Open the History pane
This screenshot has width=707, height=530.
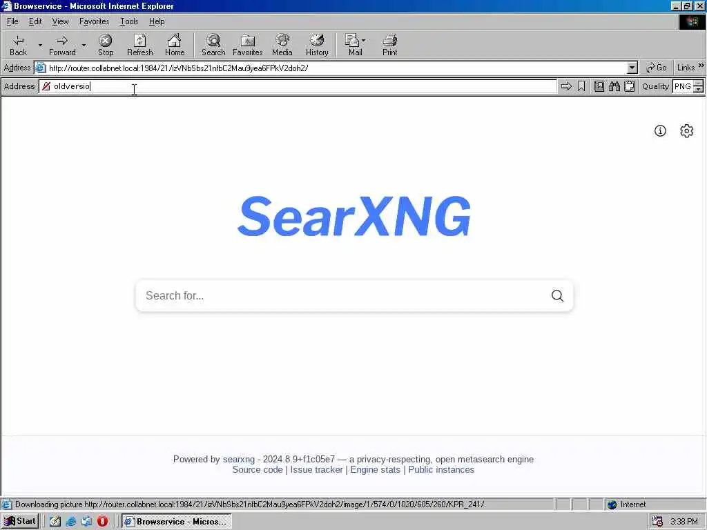click(x=317, y=45)
